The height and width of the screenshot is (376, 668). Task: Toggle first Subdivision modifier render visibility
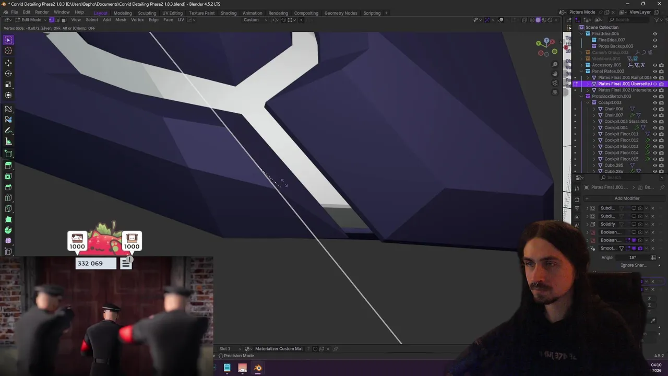pos(640,208)
